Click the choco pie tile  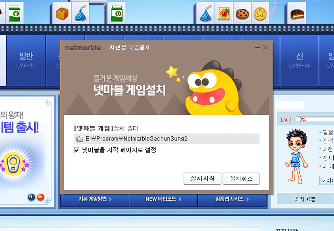297,14
